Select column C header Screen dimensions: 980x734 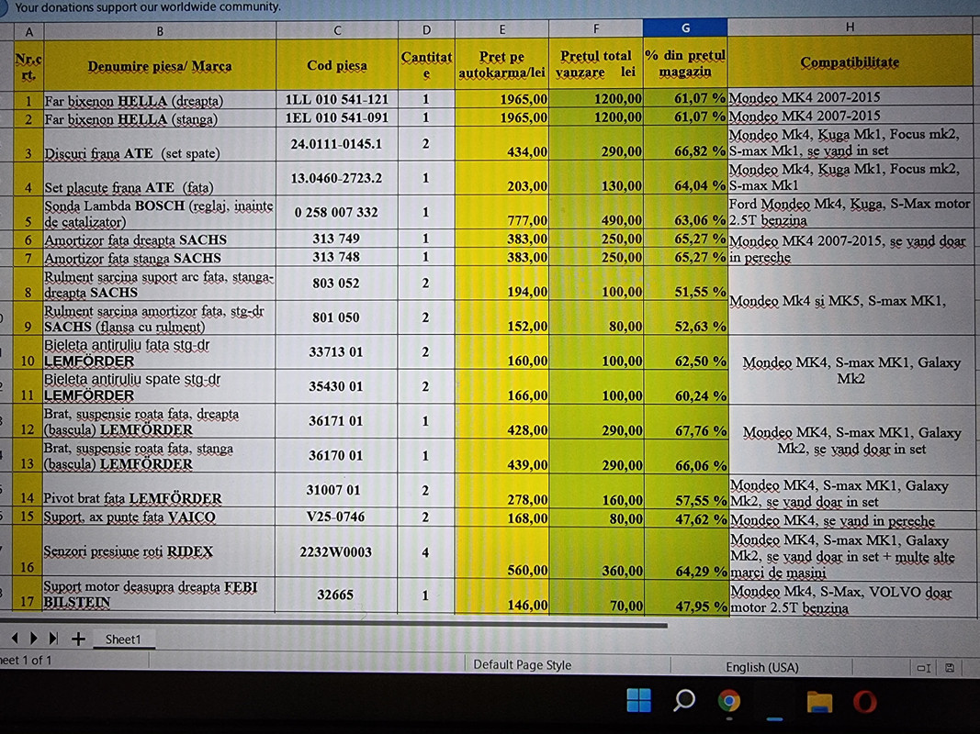point(337,30)
